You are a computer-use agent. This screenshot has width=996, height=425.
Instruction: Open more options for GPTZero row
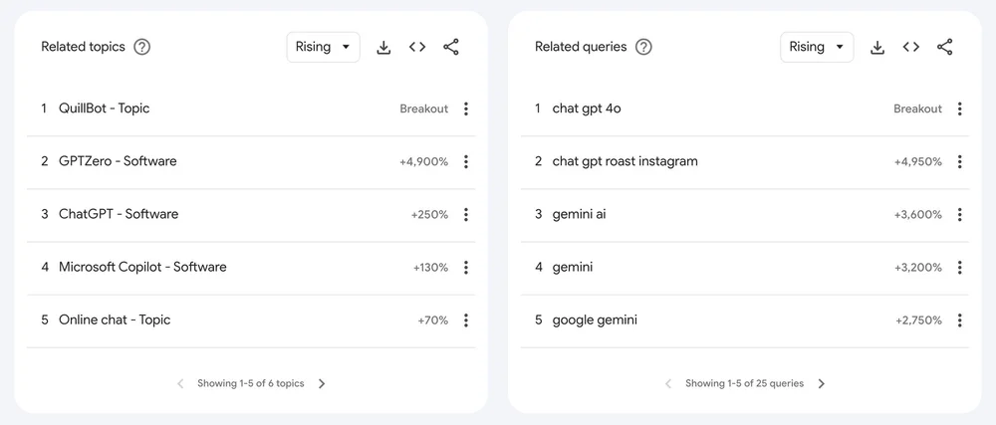(x=465, y=162)
